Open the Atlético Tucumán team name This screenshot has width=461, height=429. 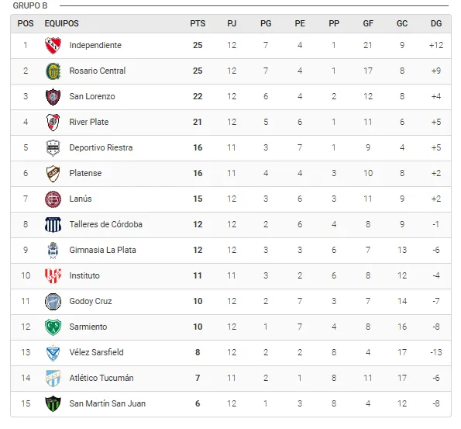(101, 378)
